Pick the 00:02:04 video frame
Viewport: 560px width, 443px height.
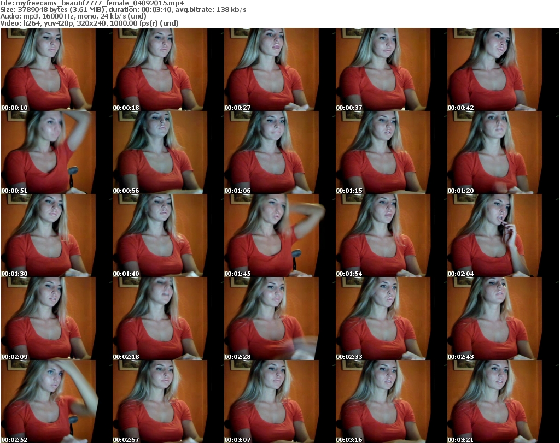coord(503,236)
